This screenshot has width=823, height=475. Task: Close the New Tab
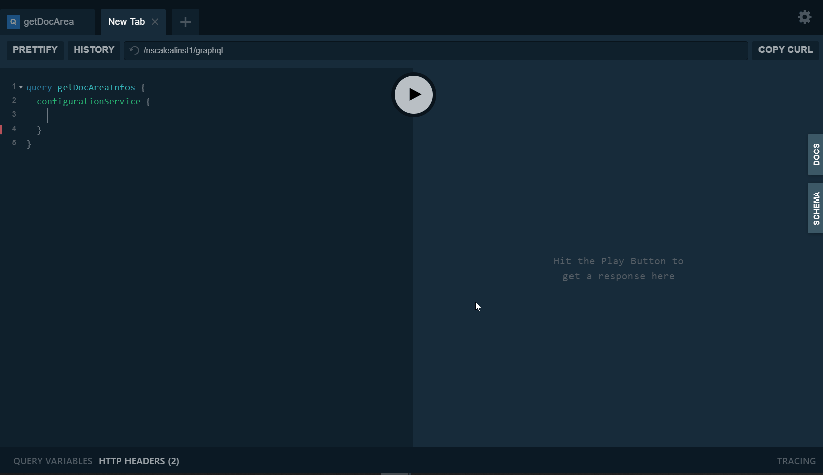pos(155,22)
